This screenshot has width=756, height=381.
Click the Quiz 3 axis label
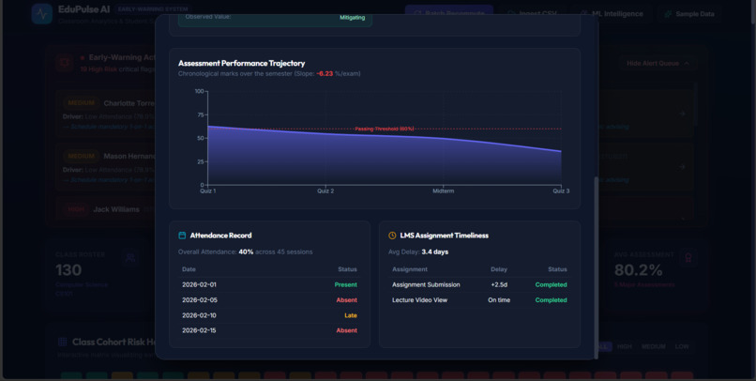pyautogui.click(x=561, y=191)
